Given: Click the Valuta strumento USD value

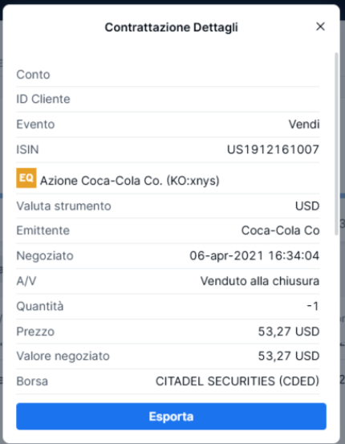Looking at the screenshot, I should pos(307,206).
